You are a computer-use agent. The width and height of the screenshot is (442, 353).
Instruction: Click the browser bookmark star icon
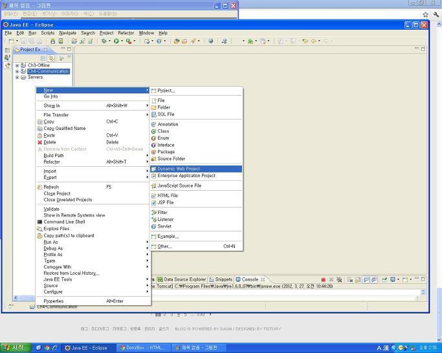pos(425,14)
